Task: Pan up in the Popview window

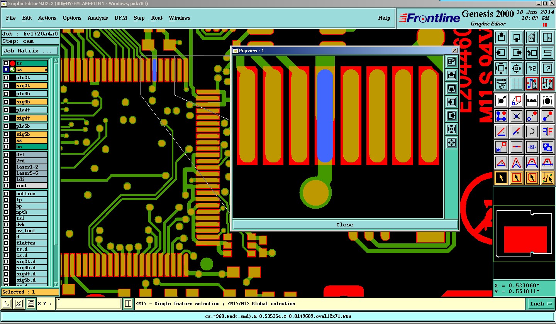Action: [451, 75]
